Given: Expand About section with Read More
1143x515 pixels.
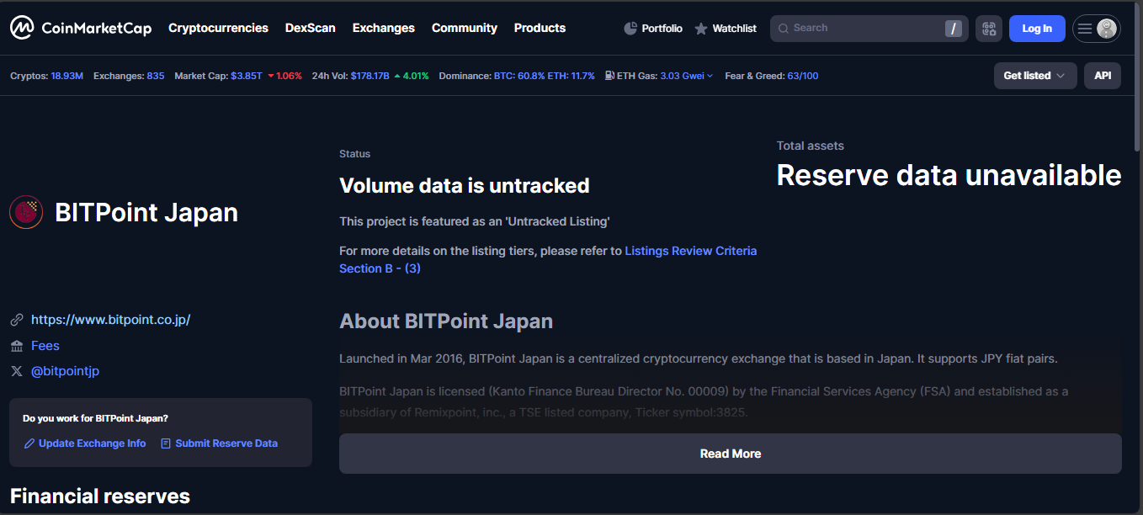Looking at the screenshot, I should (730, 454).
